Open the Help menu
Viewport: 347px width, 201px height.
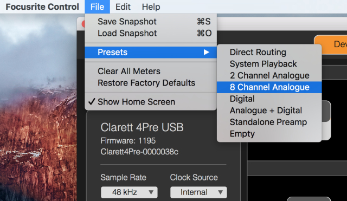[151, 7]
